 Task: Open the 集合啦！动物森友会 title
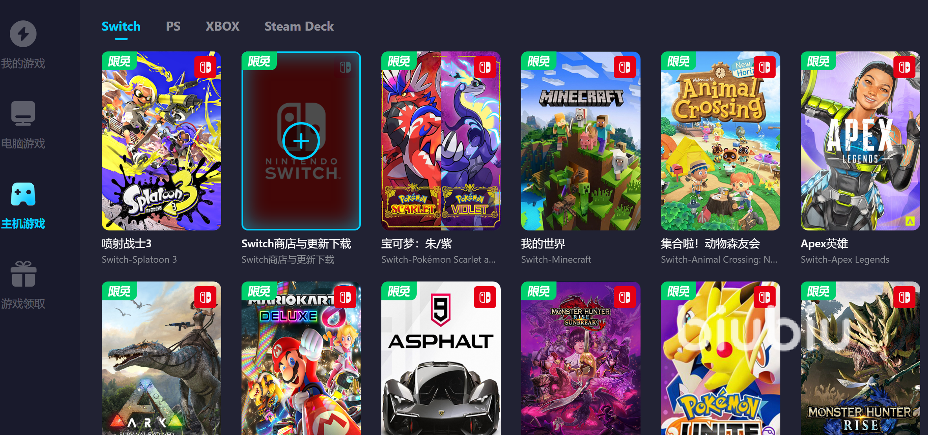710,244
